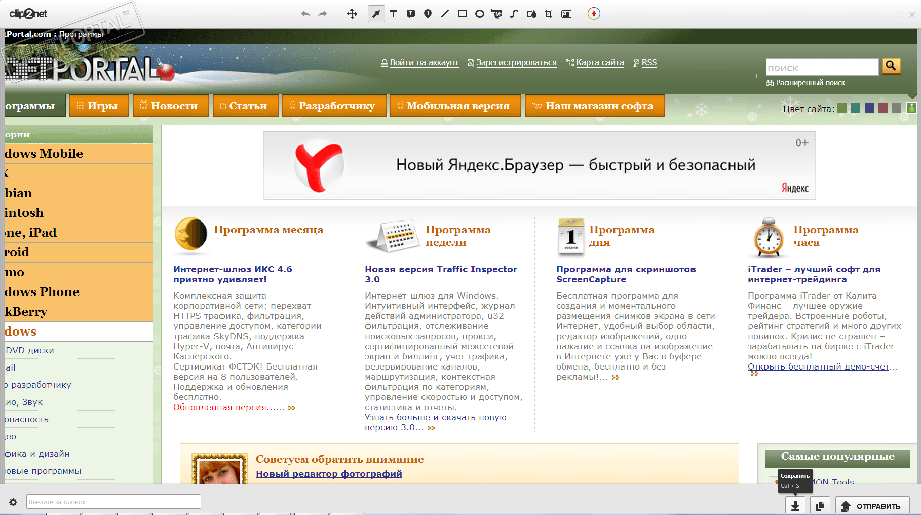Select the 'ne, iPad' sidebar category

pos(79,233)
